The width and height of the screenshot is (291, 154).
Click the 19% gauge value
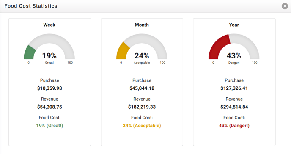click(x=49, y=56)
